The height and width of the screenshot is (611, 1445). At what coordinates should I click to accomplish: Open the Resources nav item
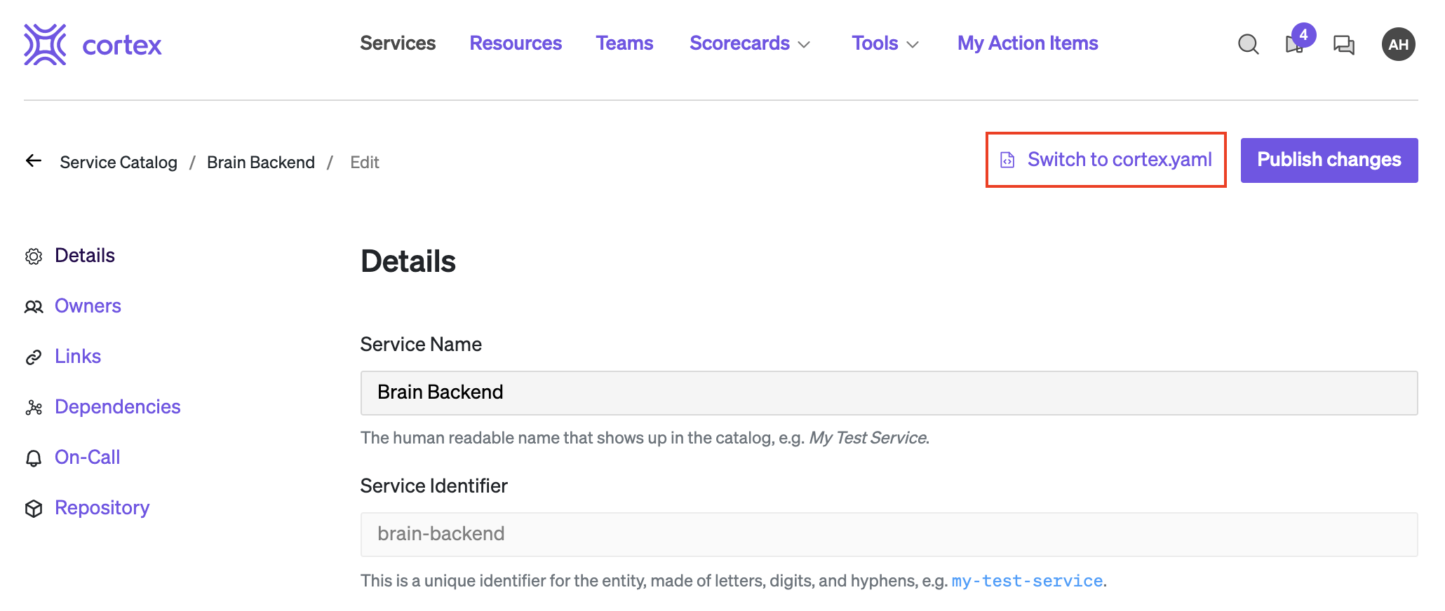pyautogui.click(x=516, y=43)
